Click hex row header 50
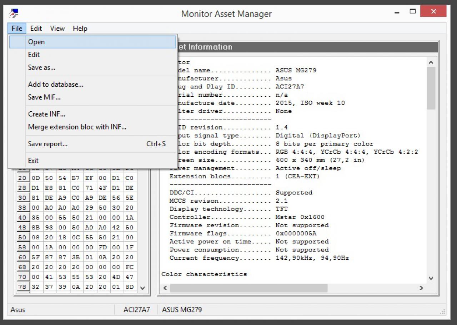 click(x=22, y=237)
